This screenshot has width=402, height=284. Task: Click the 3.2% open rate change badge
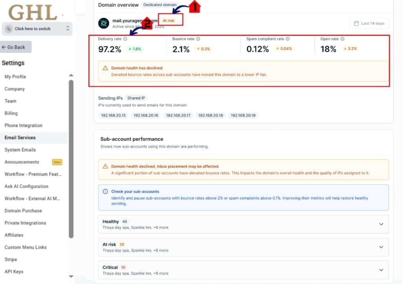(x=350, y=49)
